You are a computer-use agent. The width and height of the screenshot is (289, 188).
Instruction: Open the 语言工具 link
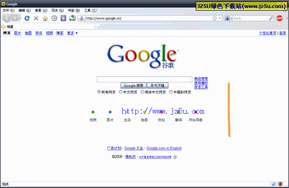201,87
